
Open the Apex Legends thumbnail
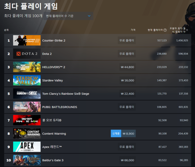click(27, 147)
